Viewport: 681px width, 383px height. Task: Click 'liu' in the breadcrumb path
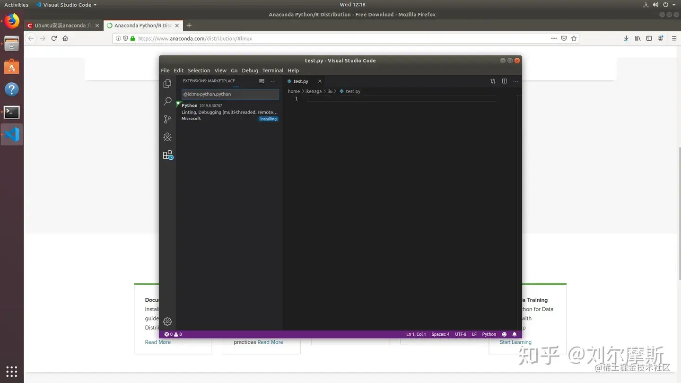(x=330, y=91)
